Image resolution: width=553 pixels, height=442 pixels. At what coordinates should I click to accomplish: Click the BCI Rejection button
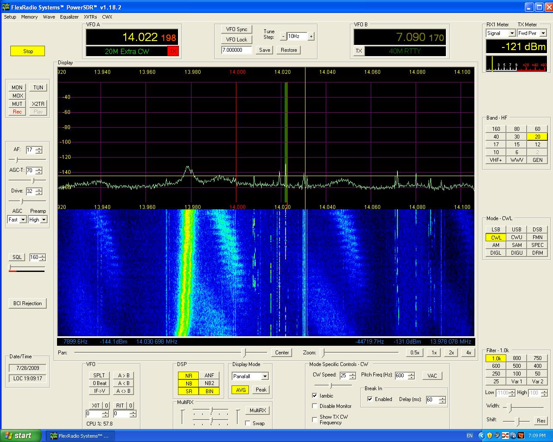pyautogui.click(x=28, y=303)
